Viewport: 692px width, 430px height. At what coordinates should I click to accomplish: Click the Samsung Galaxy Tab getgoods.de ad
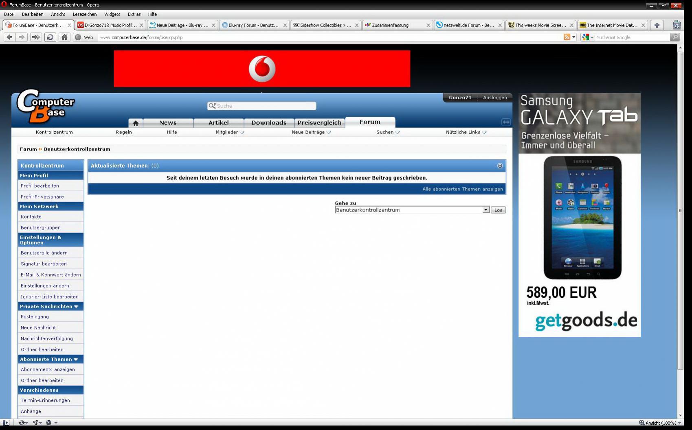coord(579,215)
